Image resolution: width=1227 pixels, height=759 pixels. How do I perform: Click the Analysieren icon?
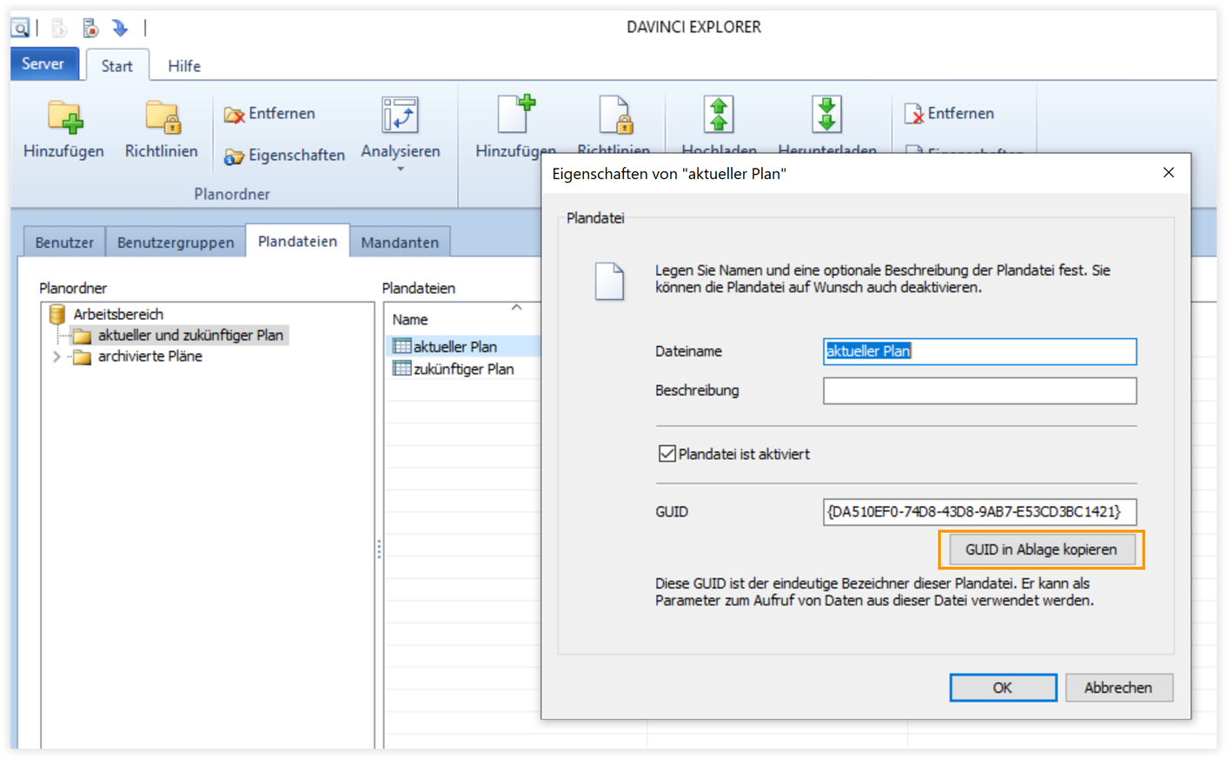point(401,116)
